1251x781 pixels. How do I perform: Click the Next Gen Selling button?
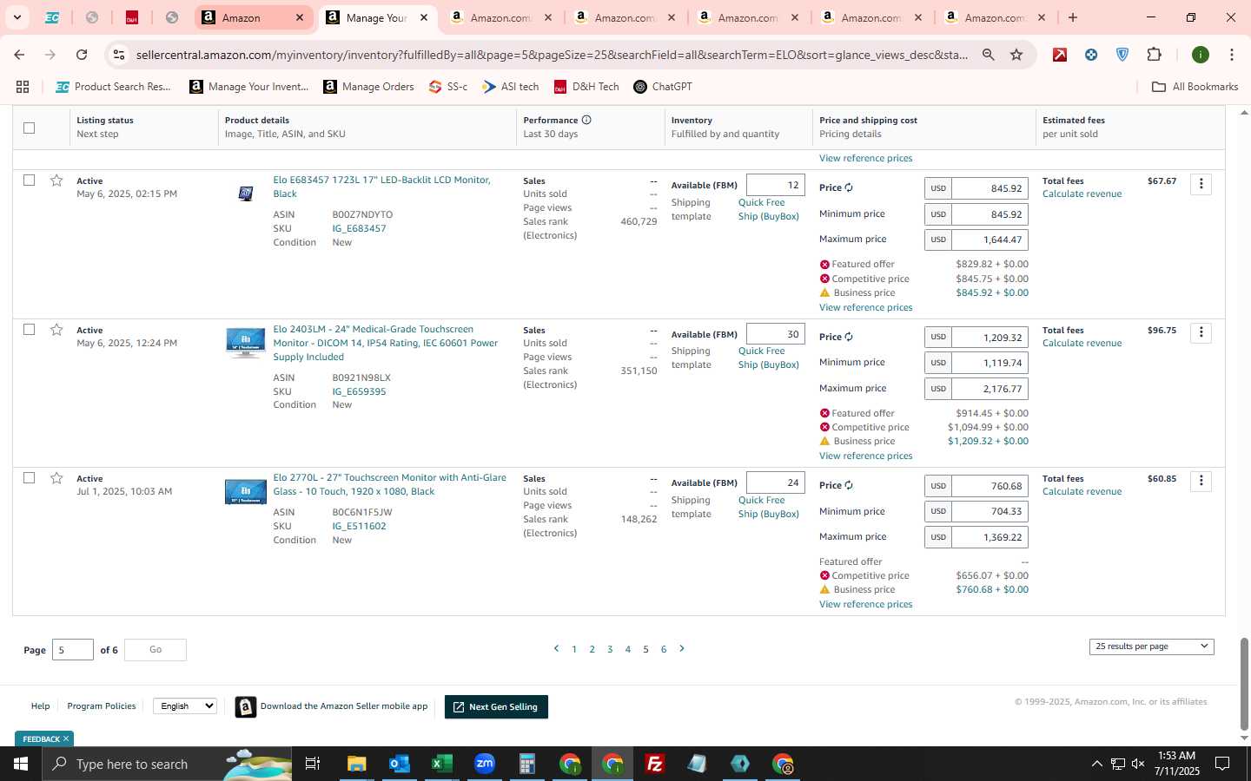(496, 707)
